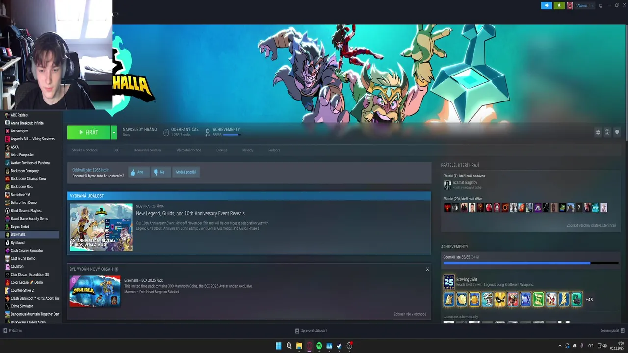Screen dimensions: 628x353
Task: Click Zobrazit všechny přátele, kteří hrají
Action: coord(591,225)
